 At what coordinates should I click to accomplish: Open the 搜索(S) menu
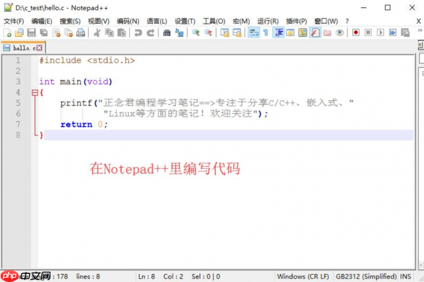70,21
